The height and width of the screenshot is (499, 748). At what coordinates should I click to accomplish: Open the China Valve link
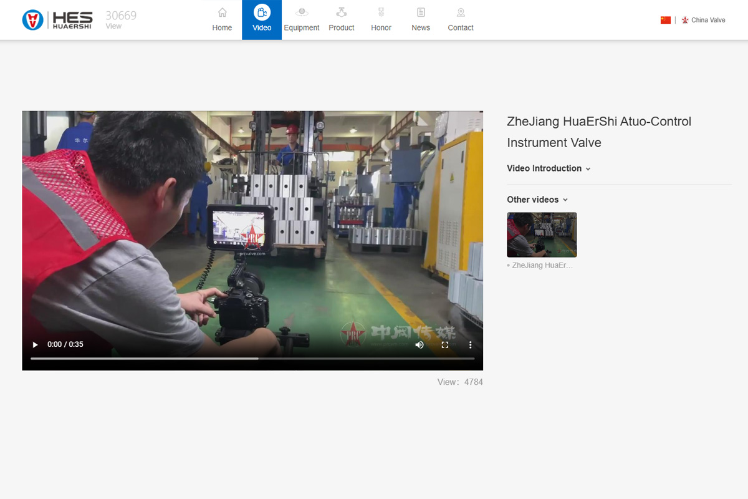tap(707, 20)
